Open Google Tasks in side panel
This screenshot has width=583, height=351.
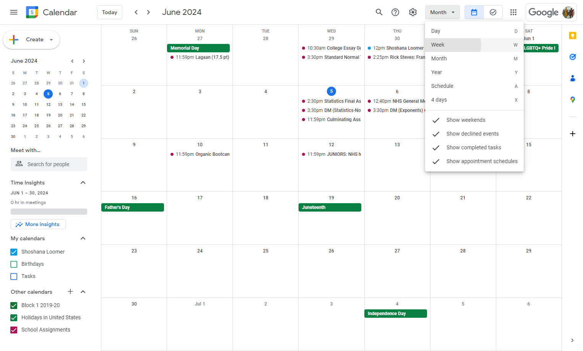pos(572,57)
